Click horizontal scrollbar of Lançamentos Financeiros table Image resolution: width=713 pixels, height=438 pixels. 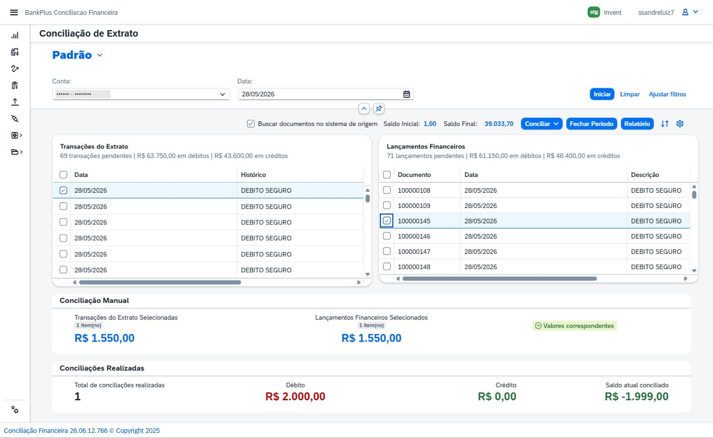(x=499, y=279)
